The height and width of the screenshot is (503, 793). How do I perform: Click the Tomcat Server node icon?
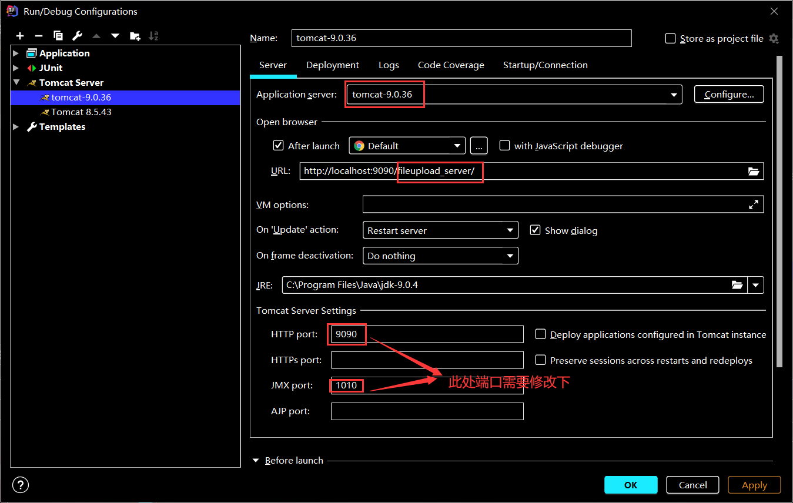(x=31, y=82)
